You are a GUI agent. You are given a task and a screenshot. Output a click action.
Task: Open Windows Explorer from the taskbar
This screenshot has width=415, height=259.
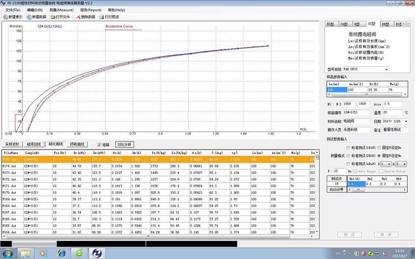click(25, 253)
